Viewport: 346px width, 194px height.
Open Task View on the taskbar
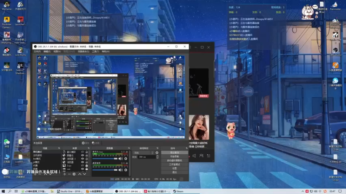(16, 191)
